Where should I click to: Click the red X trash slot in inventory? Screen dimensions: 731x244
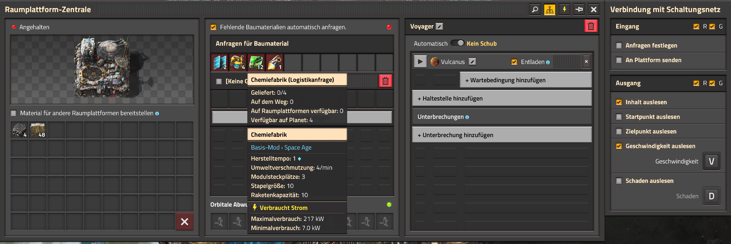click(185, 221)
